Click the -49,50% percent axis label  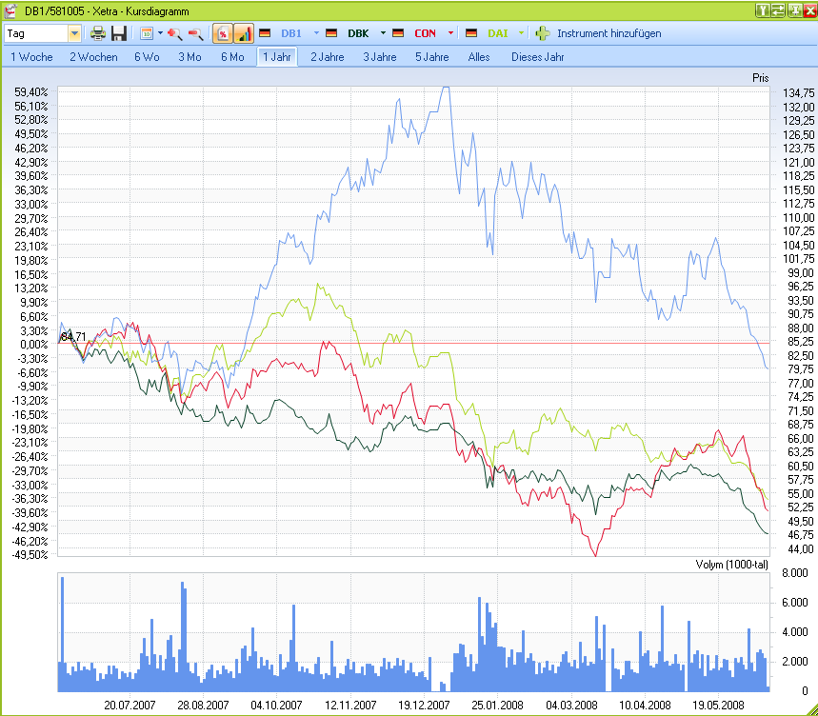pyautogui.click(x=30, y=554)
